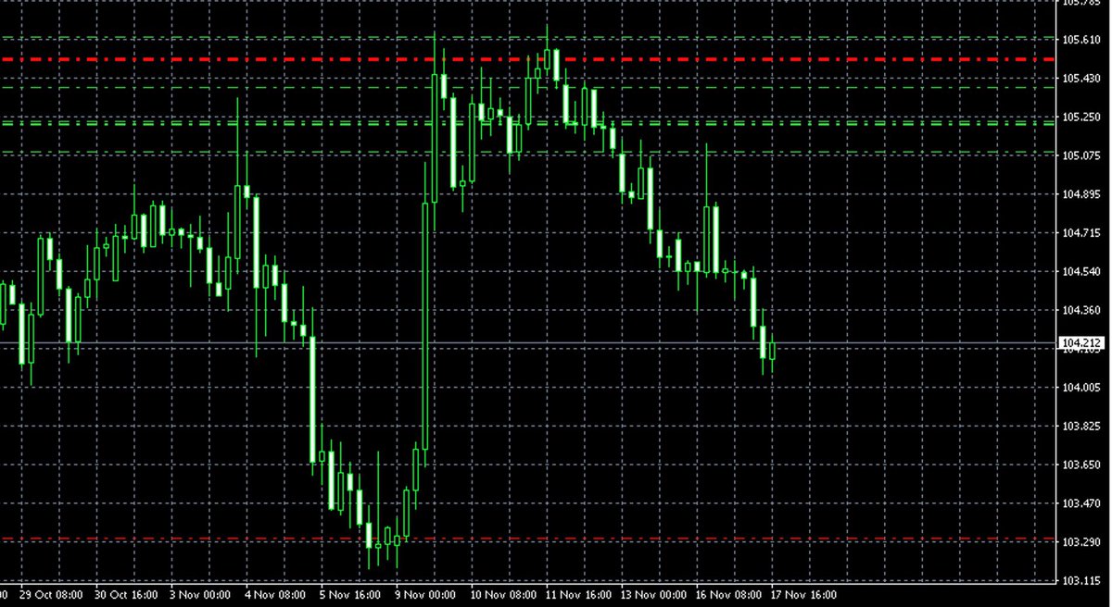Click the 104.895 price axis label
This screenshot has width=1112, height=607.
tap(1081, 194)
